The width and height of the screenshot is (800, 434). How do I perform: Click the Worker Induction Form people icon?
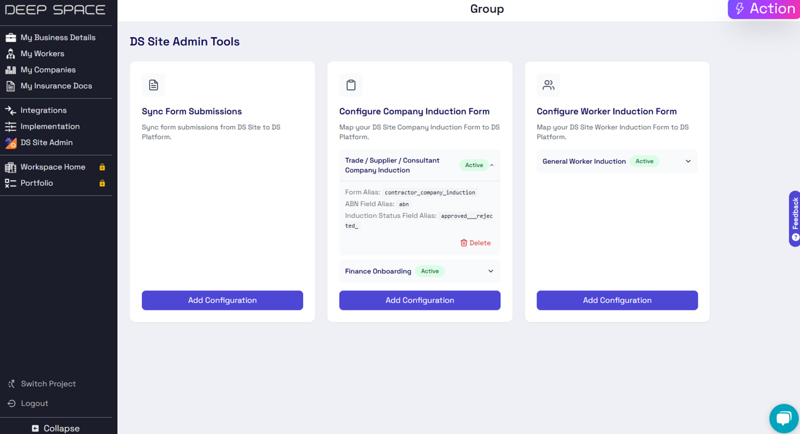click(548, 85)
